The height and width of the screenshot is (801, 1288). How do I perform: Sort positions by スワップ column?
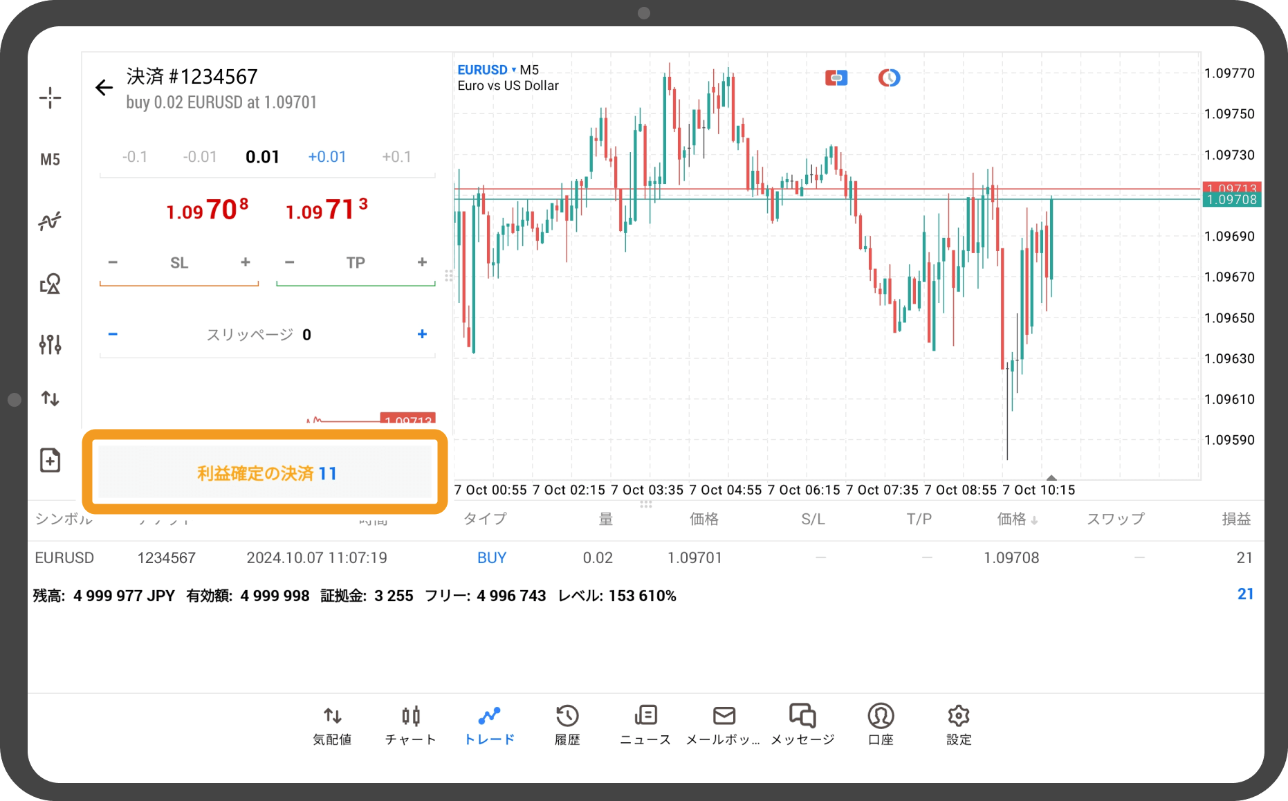tap(1115, 519)
